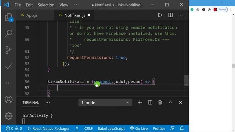Open Manage gear in activity bar
This screenshot has height=132, width=235.
[x=8, y=116]
